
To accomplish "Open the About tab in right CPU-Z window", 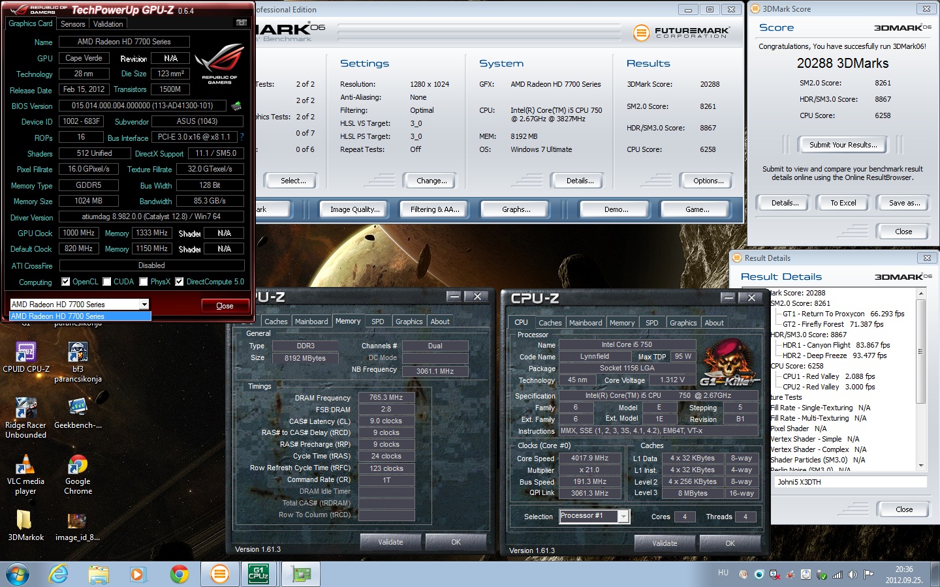I will (x=714, y=323).
